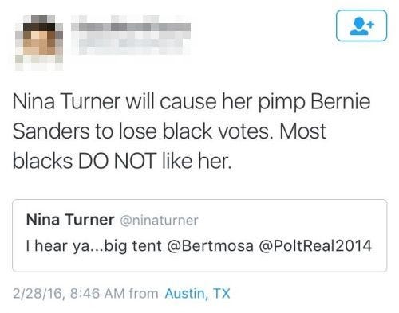
Task: Open the quoted Nina Turner tweet card
Action: tap(199, 236)
